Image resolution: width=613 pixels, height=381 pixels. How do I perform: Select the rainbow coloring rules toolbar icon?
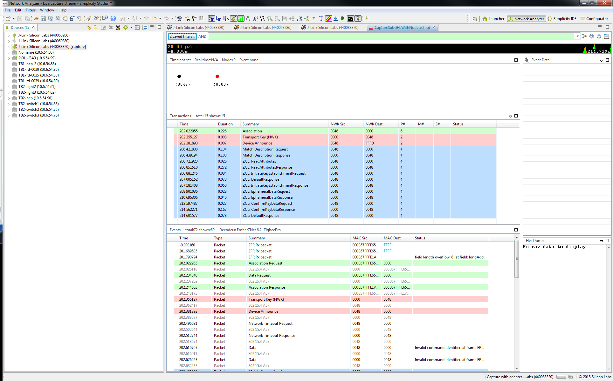(328, 18)
